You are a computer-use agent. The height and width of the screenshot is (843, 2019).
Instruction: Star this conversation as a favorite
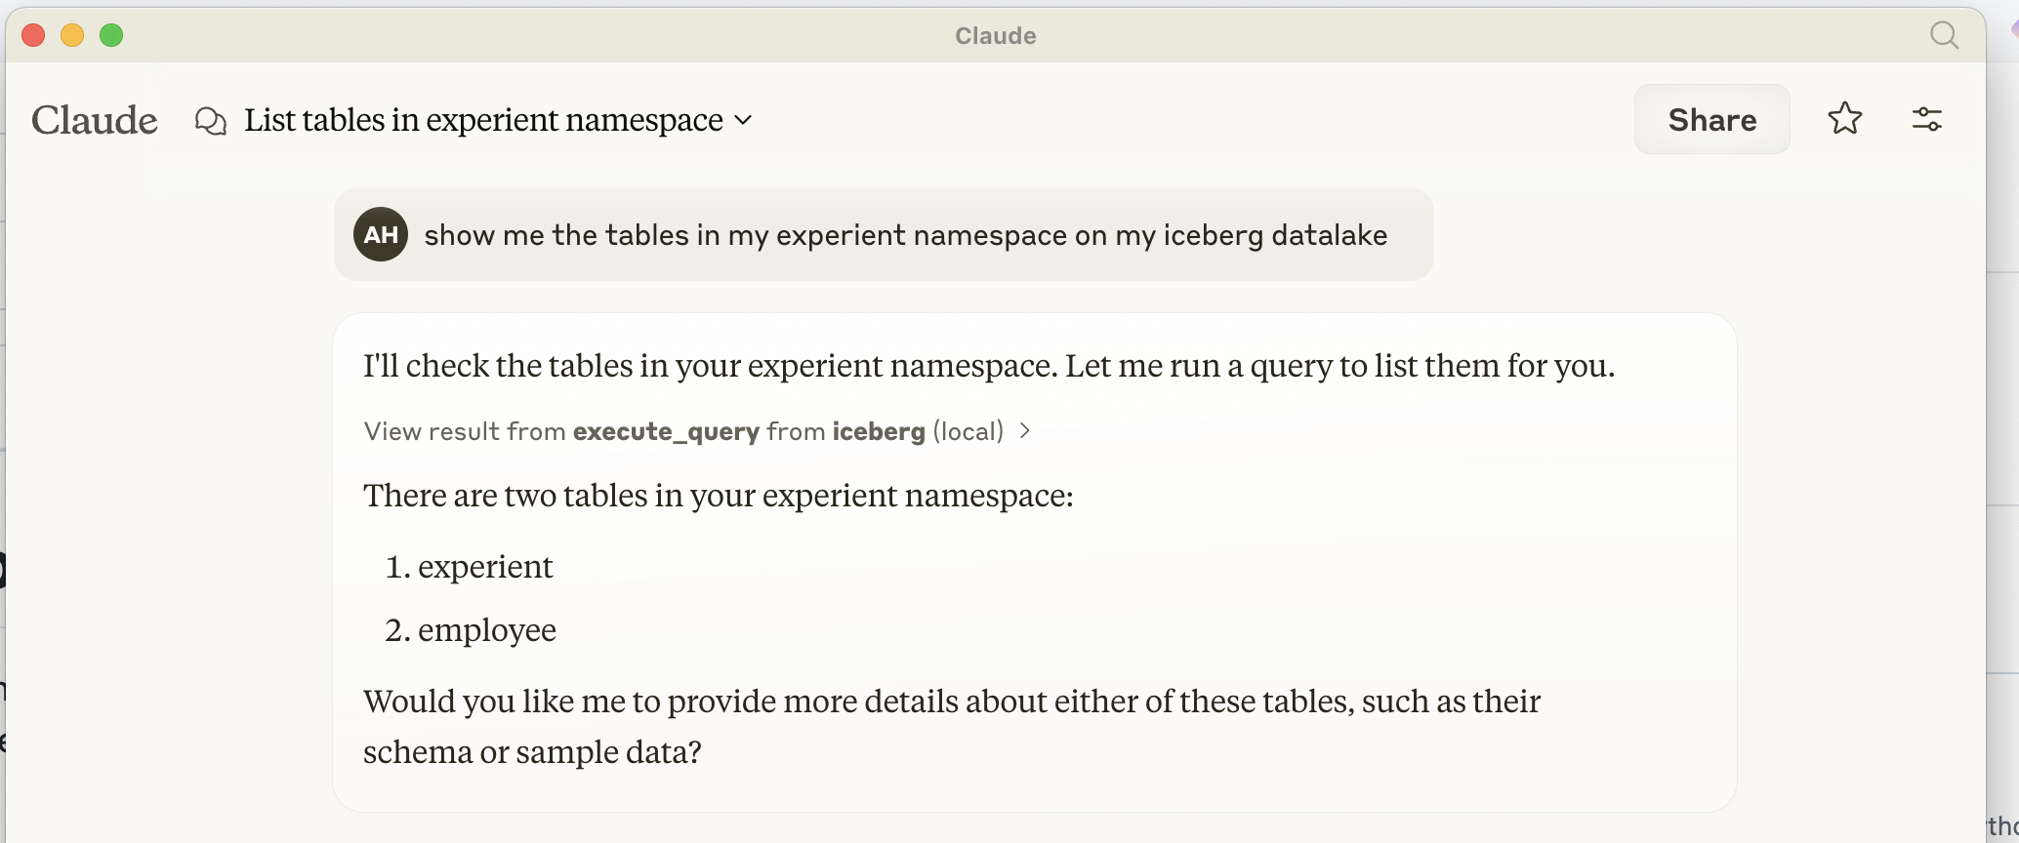tap(1844, 119)
